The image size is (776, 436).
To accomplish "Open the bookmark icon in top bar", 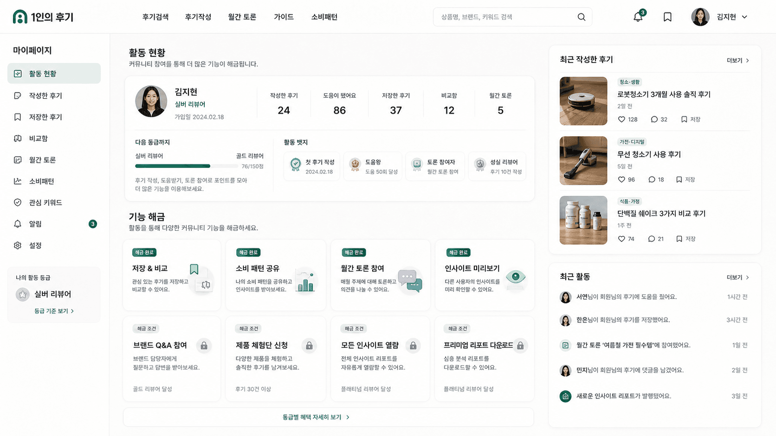I will point(667,17).
